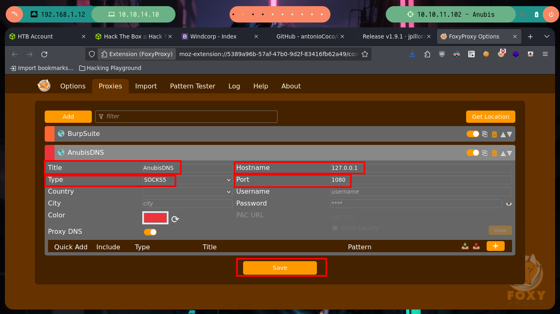Open the purple layers extension icon
This screenshot has width=560, height=314.
point(516,54)
